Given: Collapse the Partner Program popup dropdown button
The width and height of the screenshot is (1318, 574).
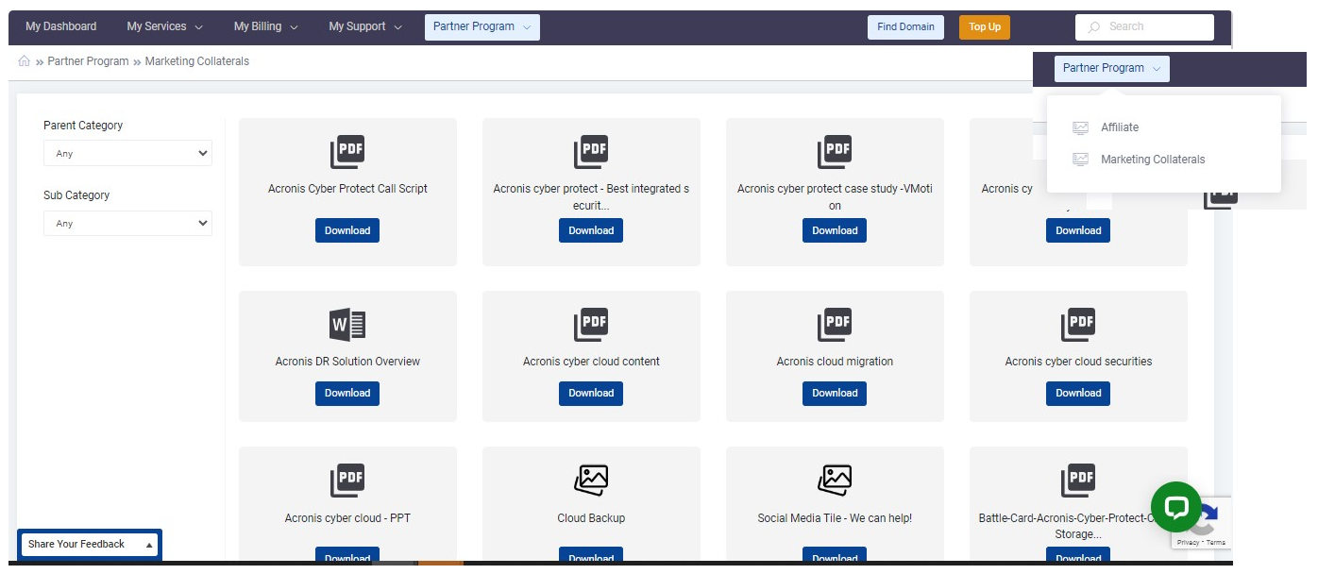Looking at the screenshot, I should (1112, 68).
